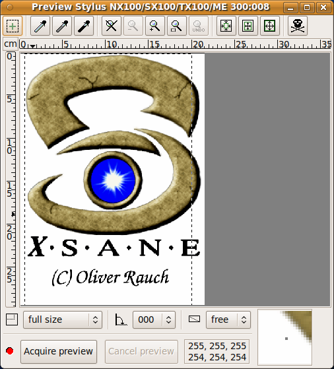
Task: Click the preset area icon beside full size
Action: 12,319
